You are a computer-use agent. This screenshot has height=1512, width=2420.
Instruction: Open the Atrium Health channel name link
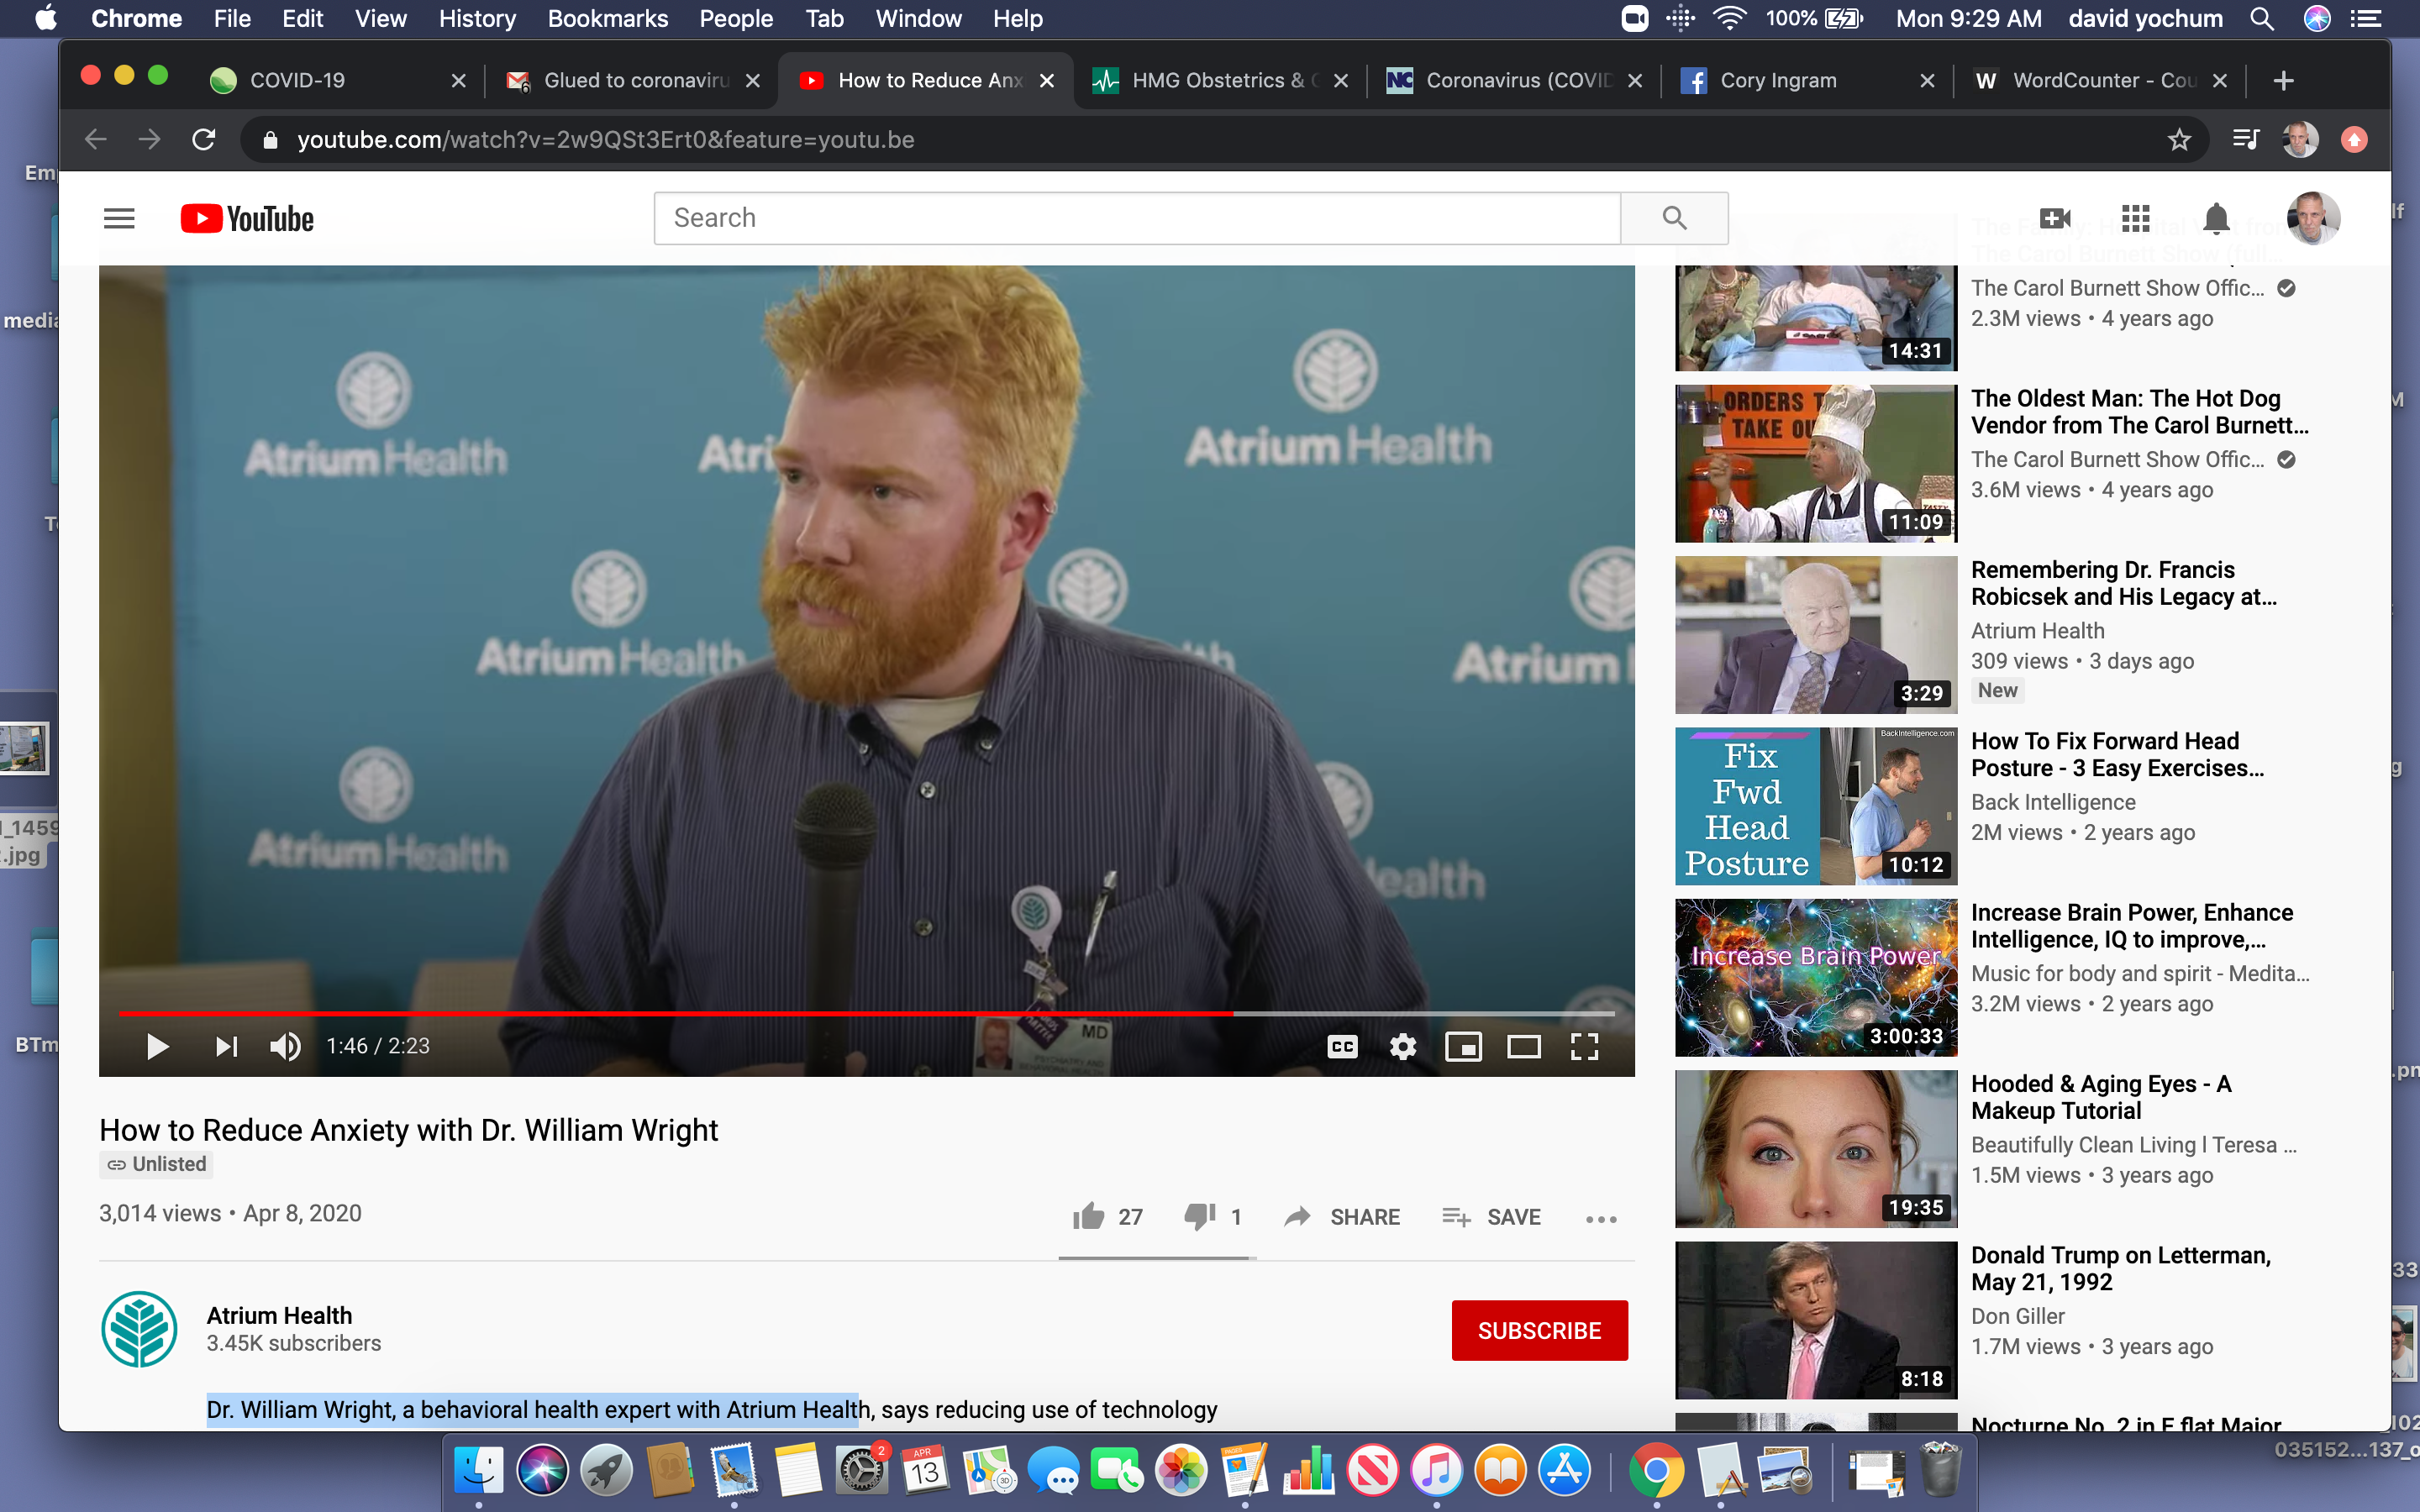[x=279, y=1315]
